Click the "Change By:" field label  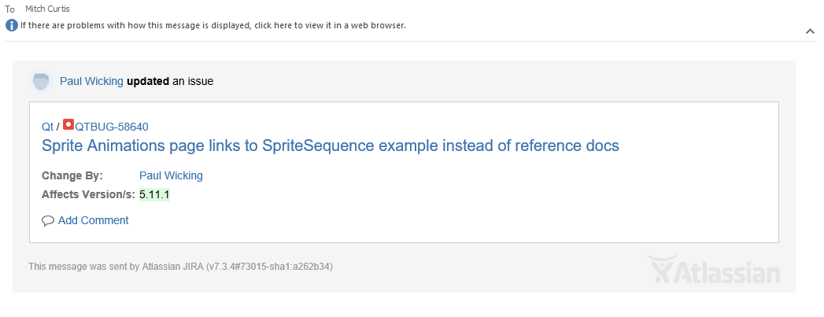(x=72, y=175)
